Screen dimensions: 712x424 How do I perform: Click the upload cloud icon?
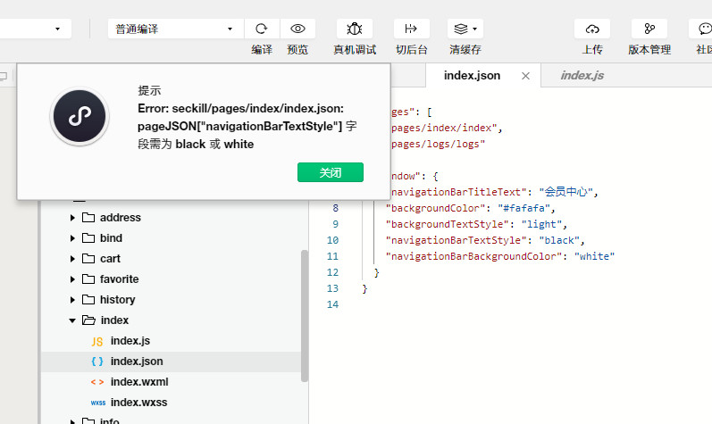[x=591, y=29]
